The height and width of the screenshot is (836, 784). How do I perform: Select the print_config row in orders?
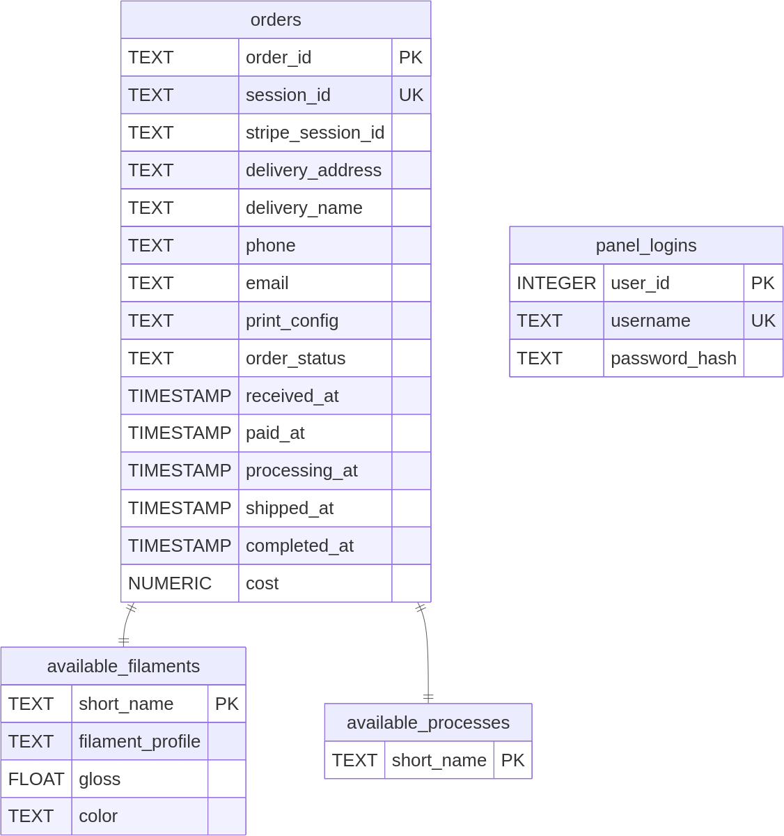[x=292, y=320]
